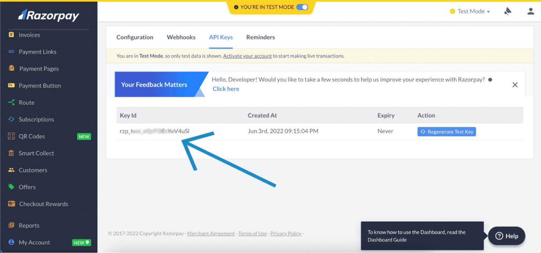
Task: Click the Reports icon
Action: [11, 225]
